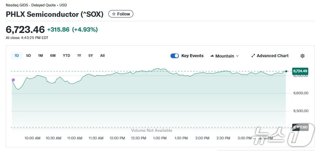Click the chart settings gear icon

(302, 56)
